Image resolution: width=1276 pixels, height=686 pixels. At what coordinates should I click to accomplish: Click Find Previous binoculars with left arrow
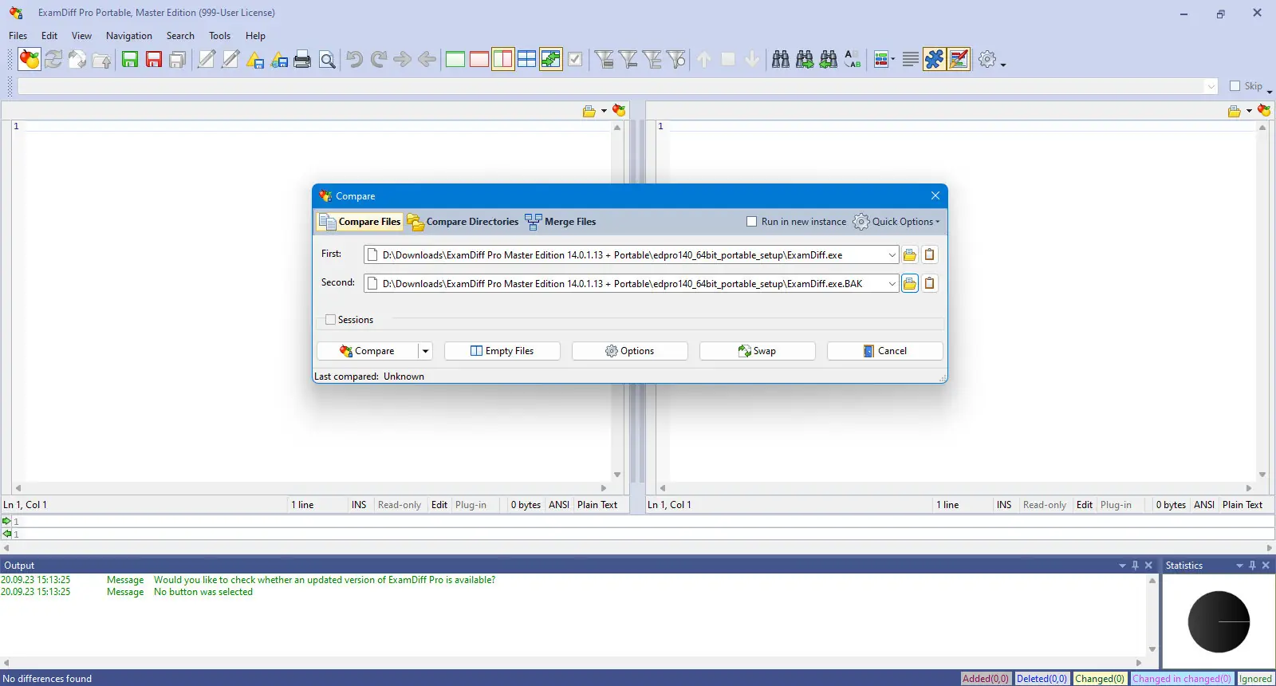[829, 59]
